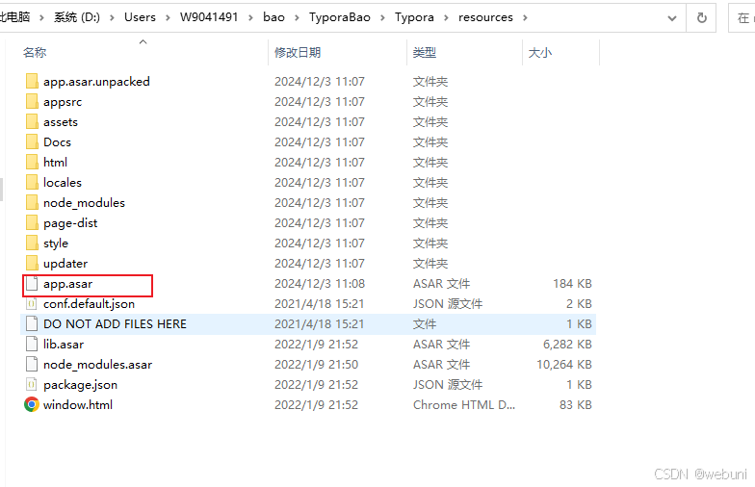Click the DO NOT ADD FILES HERE file icon
The height and width of the screenshot is (487, 755).
32,323
